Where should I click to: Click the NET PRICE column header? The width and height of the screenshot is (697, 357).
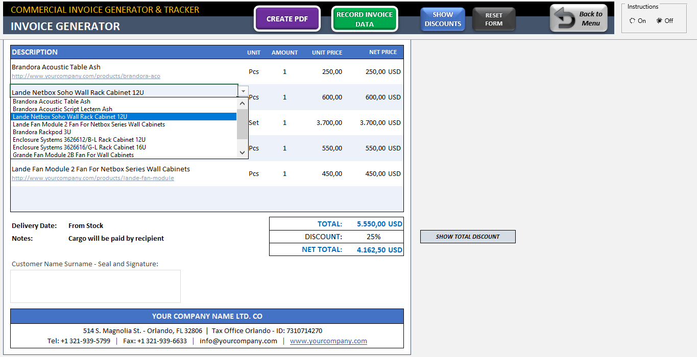coord(383,52)
